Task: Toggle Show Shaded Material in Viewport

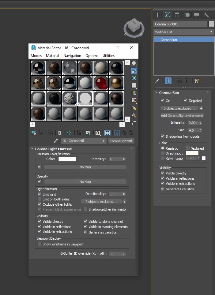Action: (x=107, y=133)
